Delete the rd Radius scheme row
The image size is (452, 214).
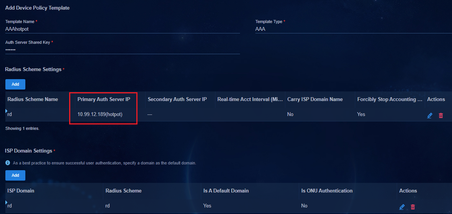click(441, 115)
